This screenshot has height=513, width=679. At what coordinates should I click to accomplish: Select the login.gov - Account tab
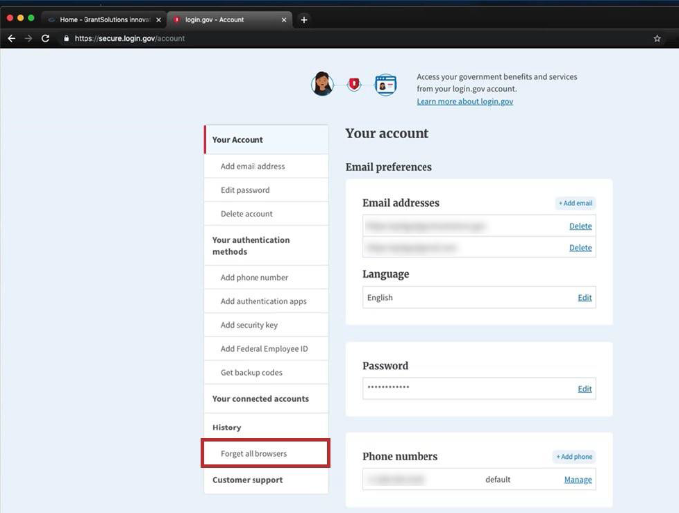pyautogui.click(x=215, y=19)
